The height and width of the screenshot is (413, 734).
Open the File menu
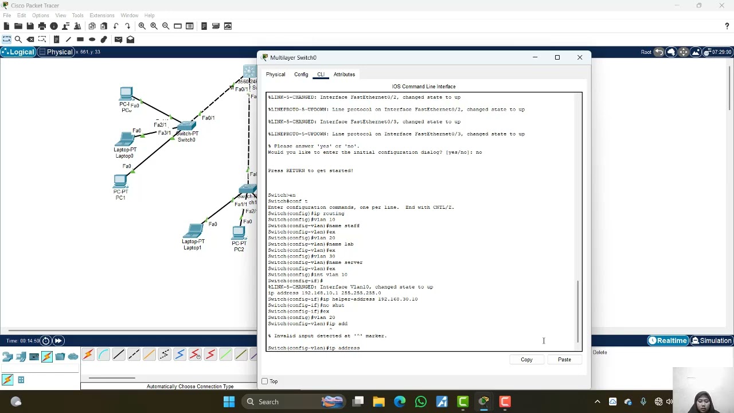7,15
